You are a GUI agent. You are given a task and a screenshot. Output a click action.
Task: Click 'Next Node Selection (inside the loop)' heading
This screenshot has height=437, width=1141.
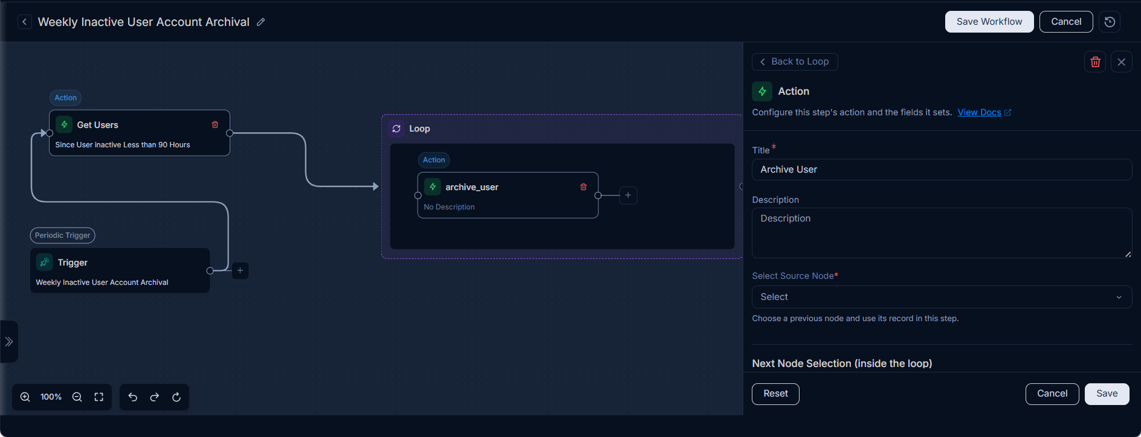842,363
